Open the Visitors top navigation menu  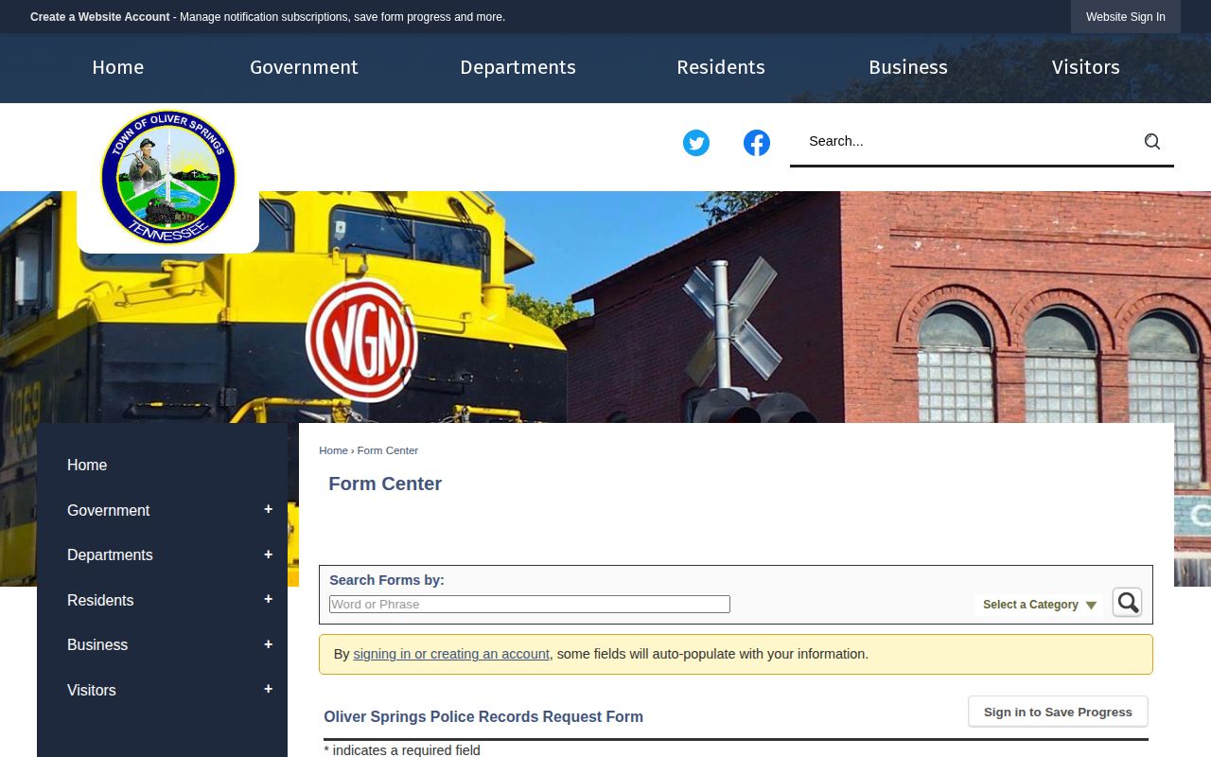point(1086,67)
